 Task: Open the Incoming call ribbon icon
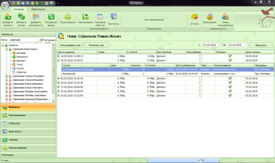51,17
